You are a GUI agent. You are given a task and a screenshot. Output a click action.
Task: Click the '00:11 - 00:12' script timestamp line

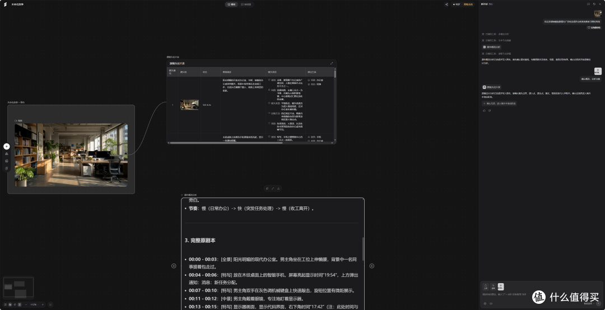pos(246,299)
